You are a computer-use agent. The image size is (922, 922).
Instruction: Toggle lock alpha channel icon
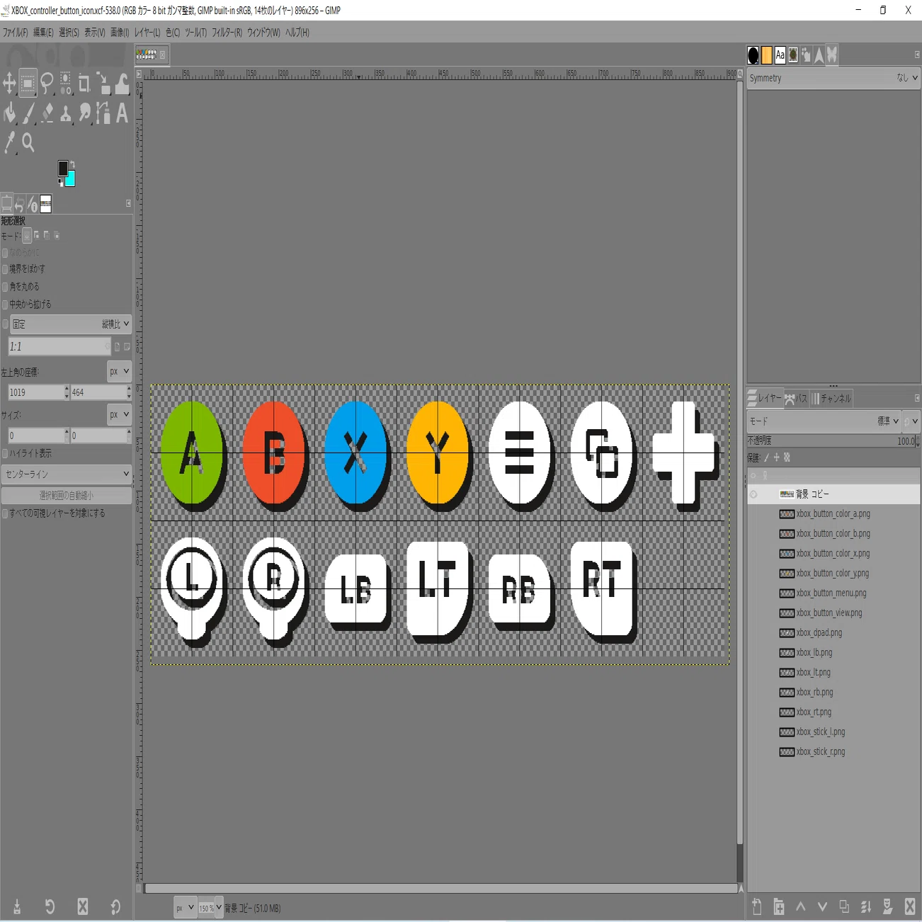click(x=787, y=457)
